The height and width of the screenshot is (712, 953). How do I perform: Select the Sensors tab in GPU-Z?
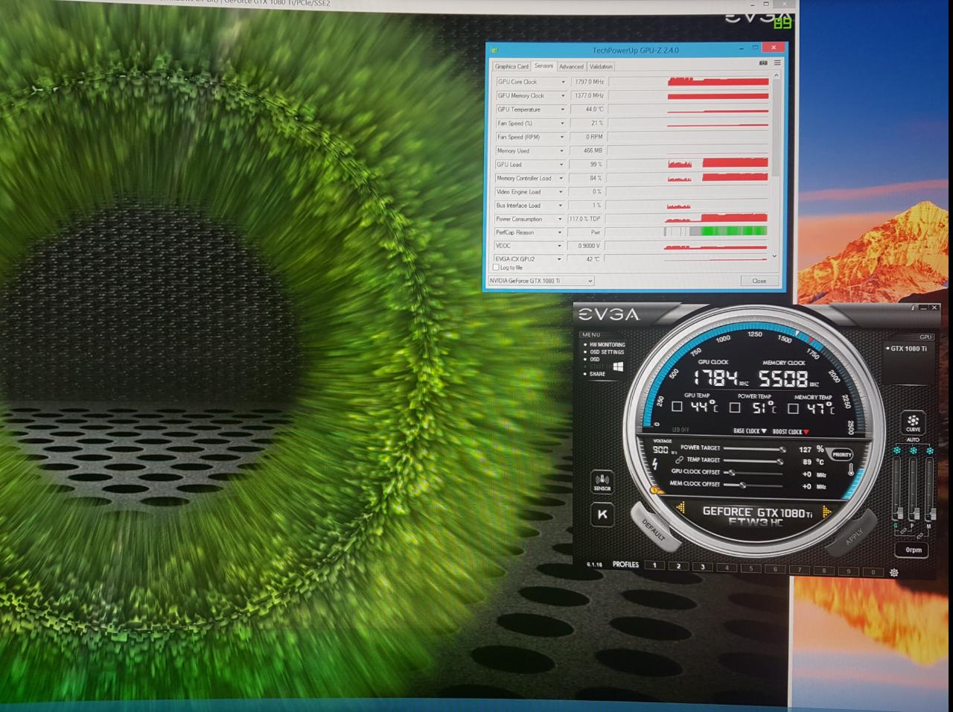(x=544, y=66)
